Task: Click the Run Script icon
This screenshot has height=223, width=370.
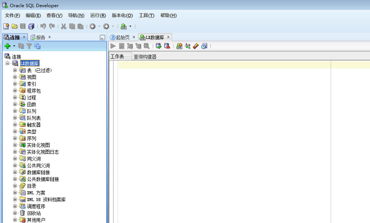Action: click(121, 46)
